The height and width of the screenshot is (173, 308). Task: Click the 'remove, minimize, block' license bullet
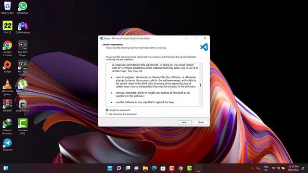coord(153,94)
